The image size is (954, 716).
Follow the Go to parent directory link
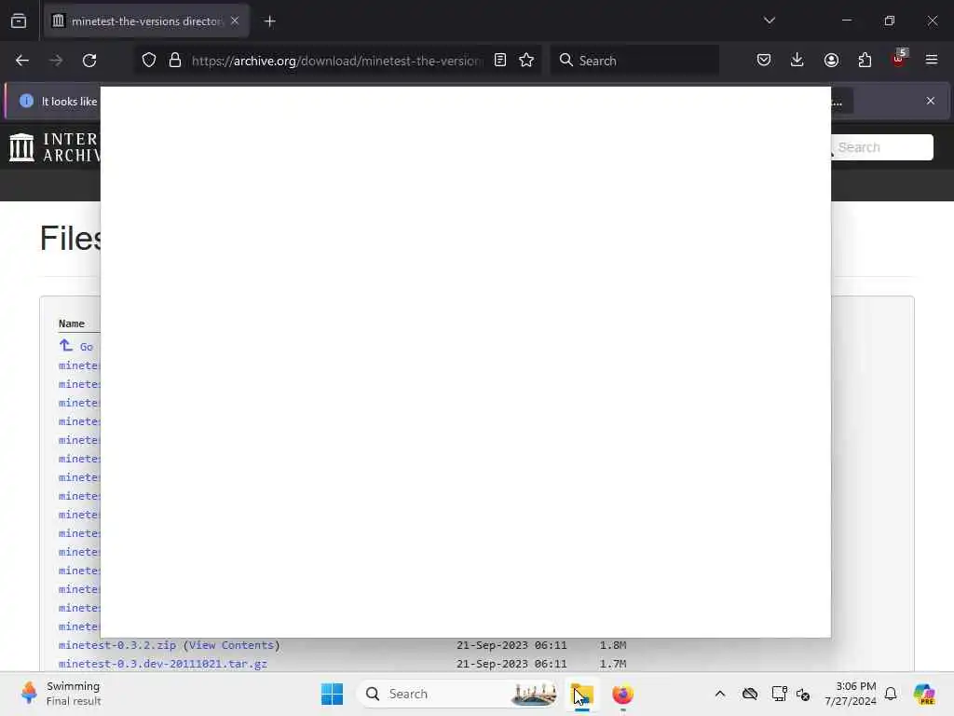point(76,347)
